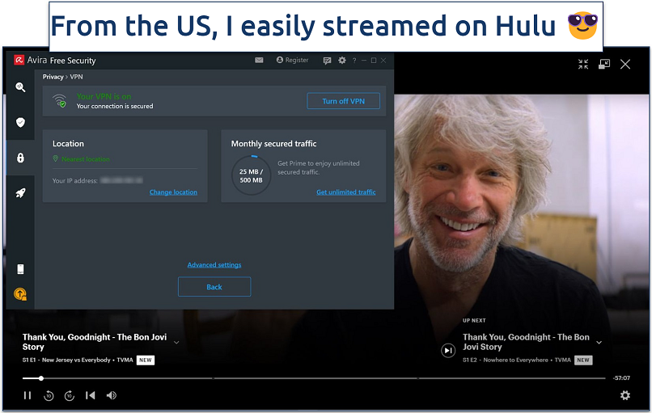652x413 pixels.
Task: Open Avira settings gear icon
Action: pos(342,60)
